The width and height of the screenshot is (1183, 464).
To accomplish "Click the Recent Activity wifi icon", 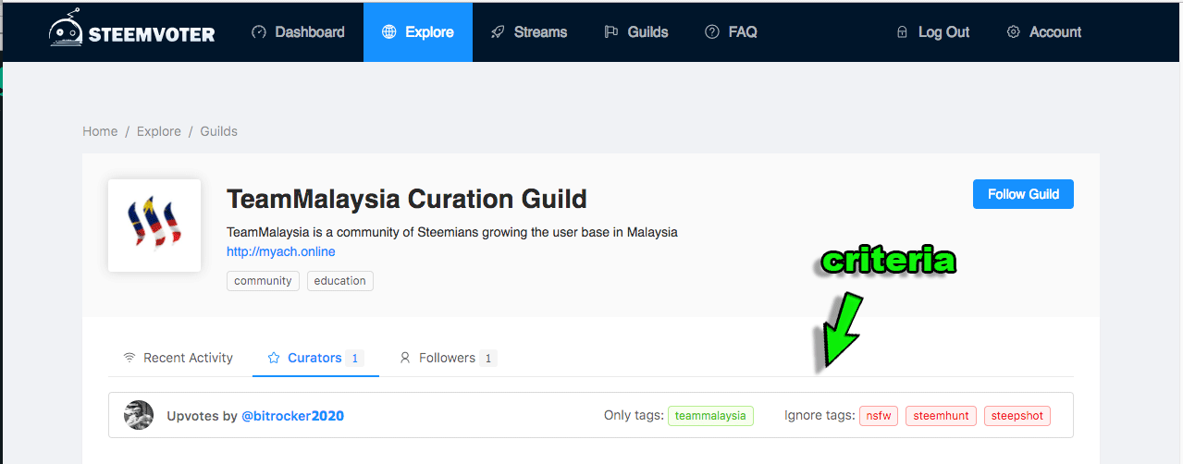I will click(x=129, y=358).
